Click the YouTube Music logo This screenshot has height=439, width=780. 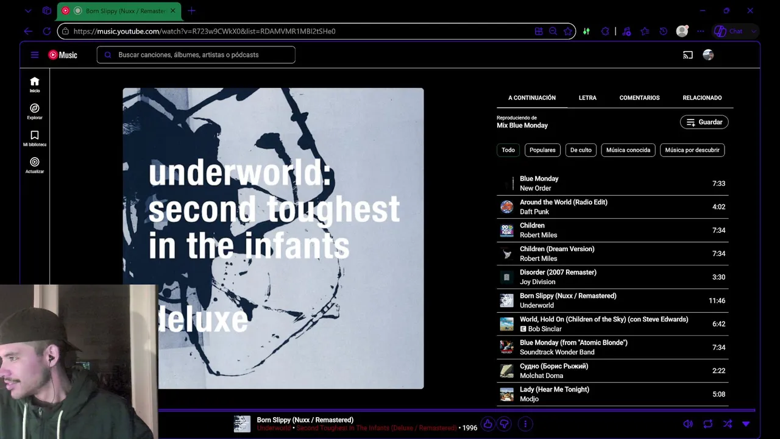(63, 55)
